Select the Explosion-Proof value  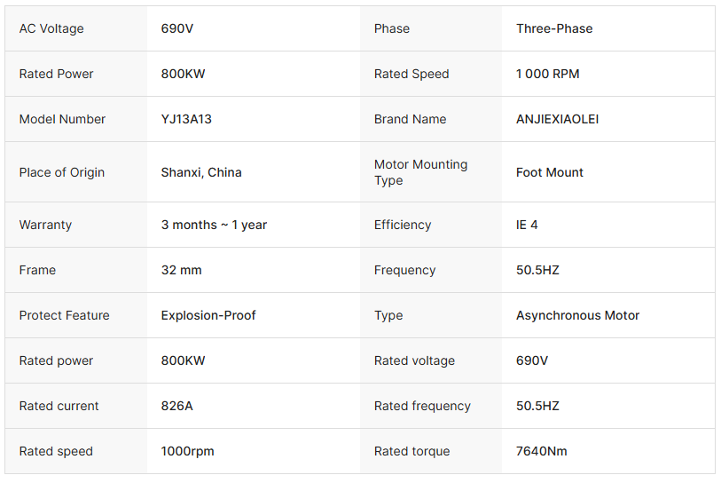coord(208,315)
